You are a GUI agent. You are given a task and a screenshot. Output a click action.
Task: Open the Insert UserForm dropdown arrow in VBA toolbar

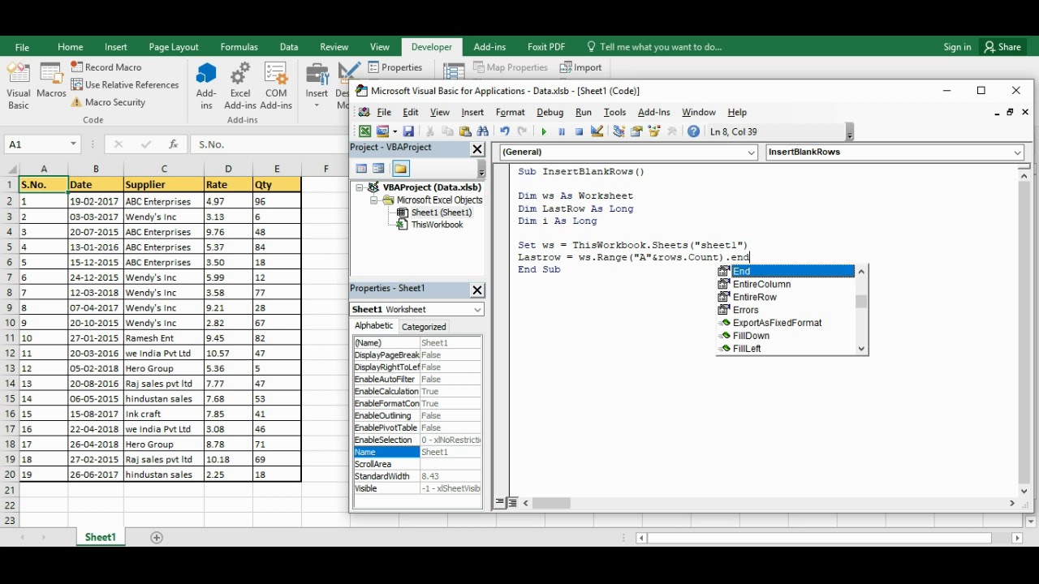(x=394, y=131)
